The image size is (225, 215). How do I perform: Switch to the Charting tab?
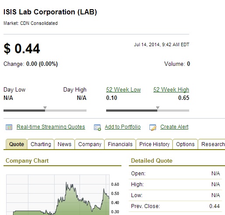pyautogui.click(x=41, y=144)
